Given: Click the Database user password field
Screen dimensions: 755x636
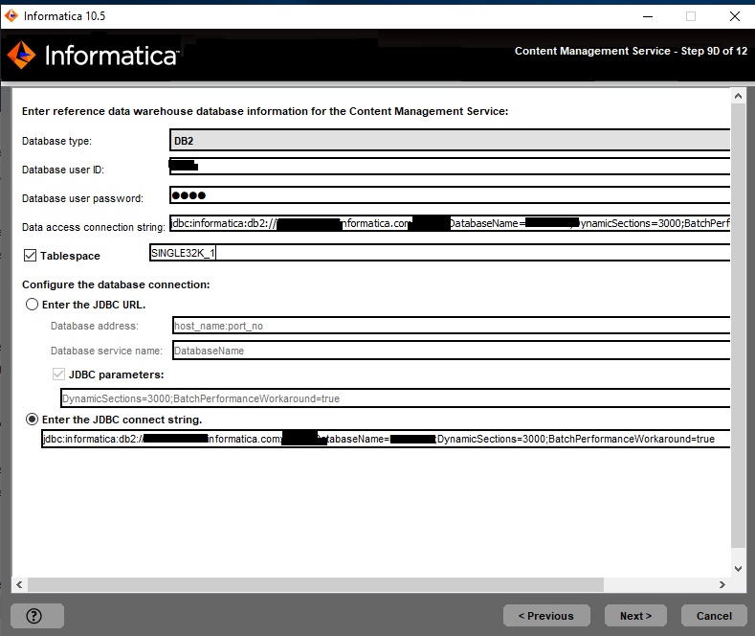Looking at the screenshot, I should [450, 195].
